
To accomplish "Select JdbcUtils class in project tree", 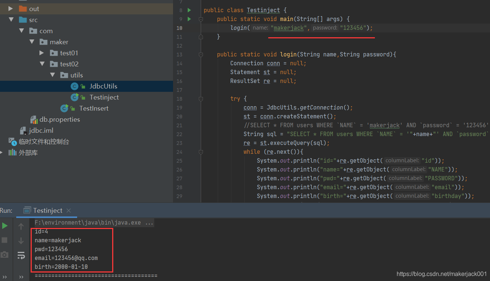I will (103, 86).
